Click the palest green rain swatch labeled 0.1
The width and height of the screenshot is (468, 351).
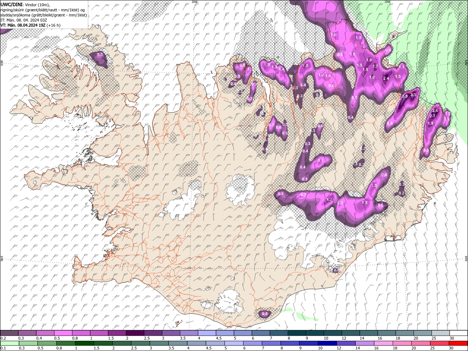[x=10, y=343]
